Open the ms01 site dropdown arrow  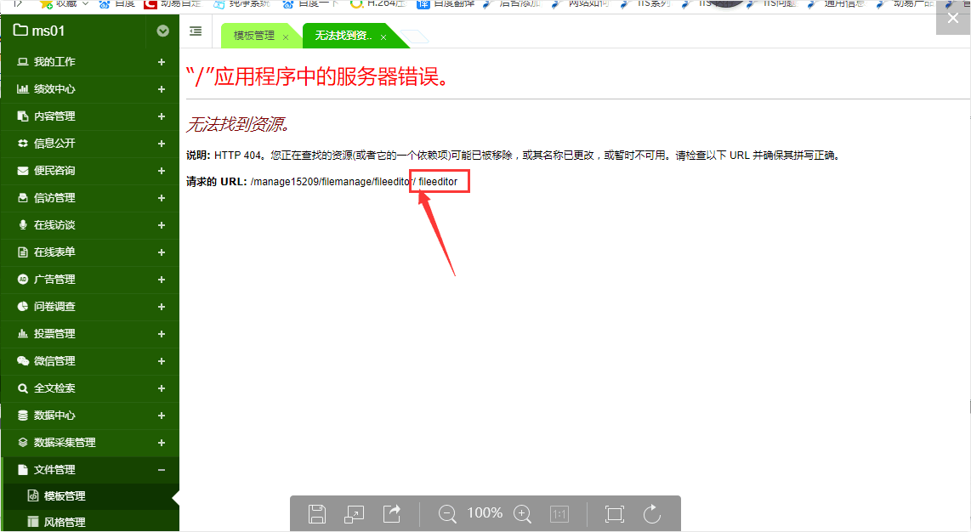tap(162, 31)
